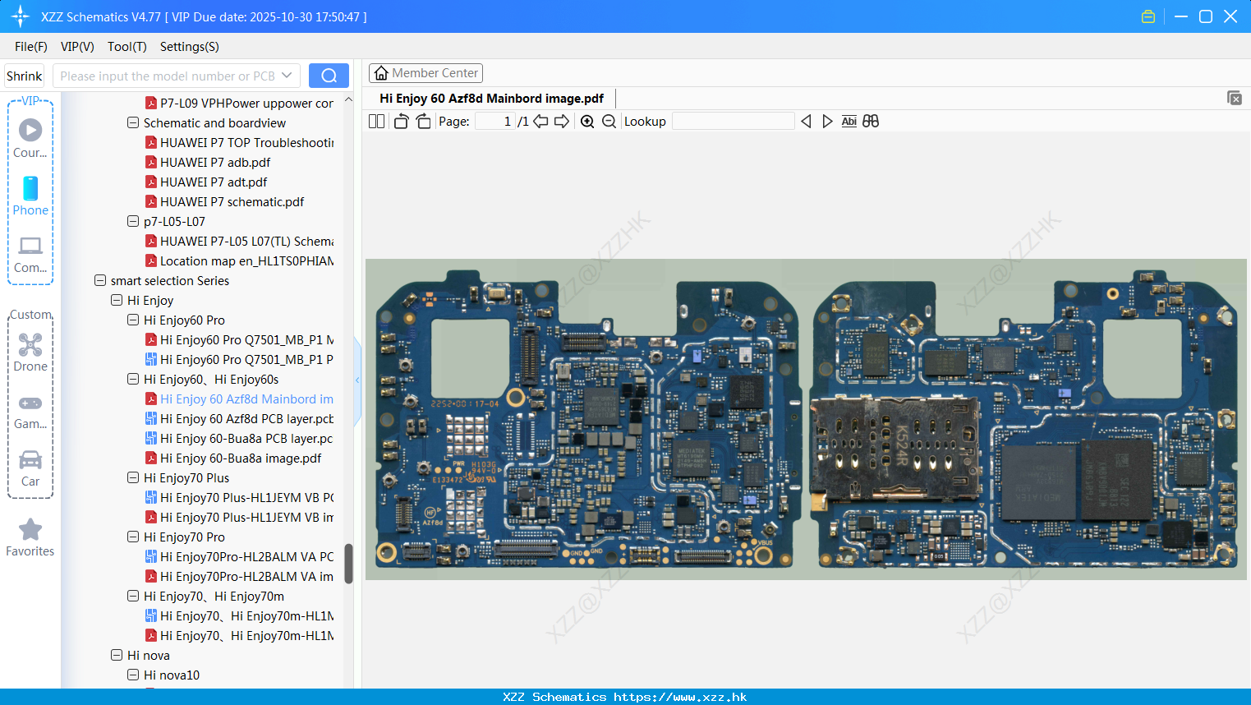Zoom out of the PDF
1251x705 pixels.
coord(609,122)
